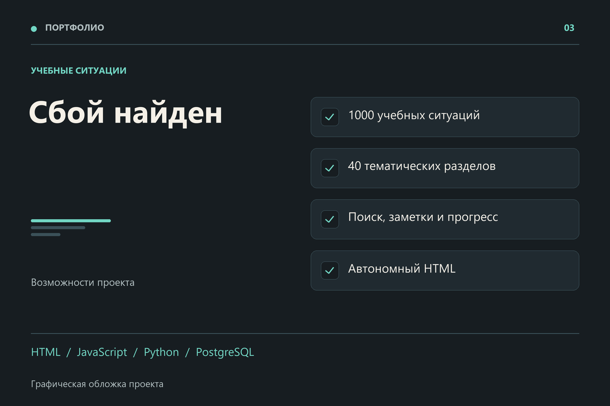Toggle the checkbox for «Автономный HTML»
This screenshot has width=610, height=406.
click(x=330, y=270)
